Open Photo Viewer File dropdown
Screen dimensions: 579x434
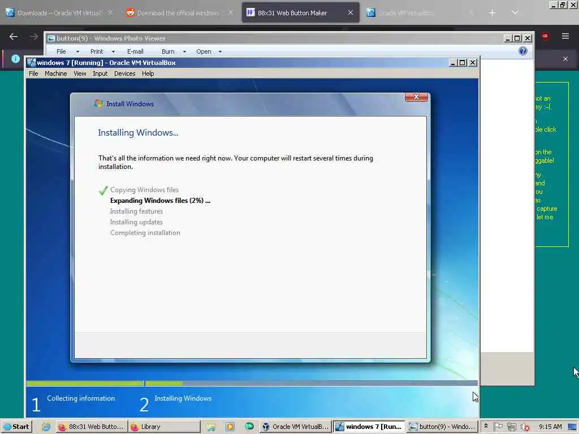click(x=67, y=51)
